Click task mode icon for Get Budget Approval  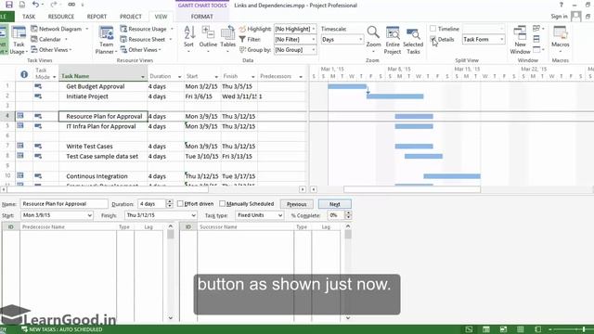tap(38, 86)
